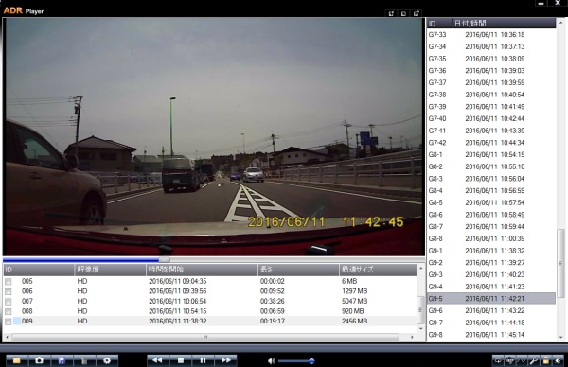Save the clip with the floppy disk icon

tap(62, 360)
